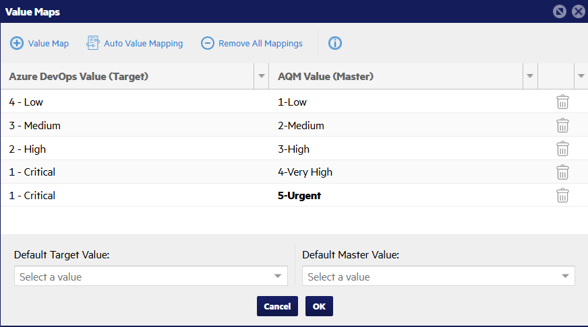The image size is (588, 327).
Task: Select the 1 - Critical cell beside 4-Very High
Action: pos(32,172)
